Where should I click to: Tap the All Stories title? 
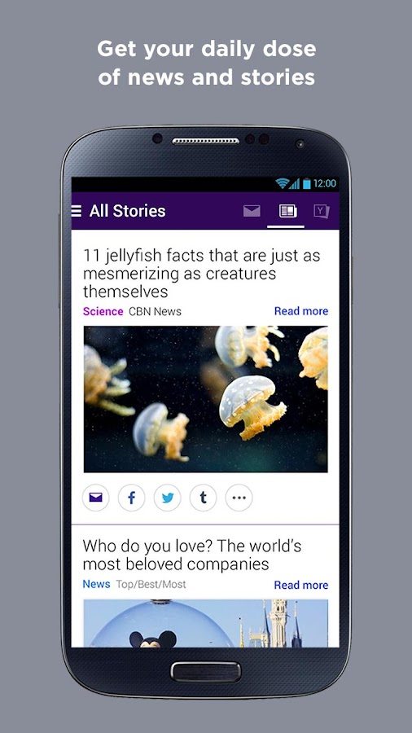[x=128, y=211]
